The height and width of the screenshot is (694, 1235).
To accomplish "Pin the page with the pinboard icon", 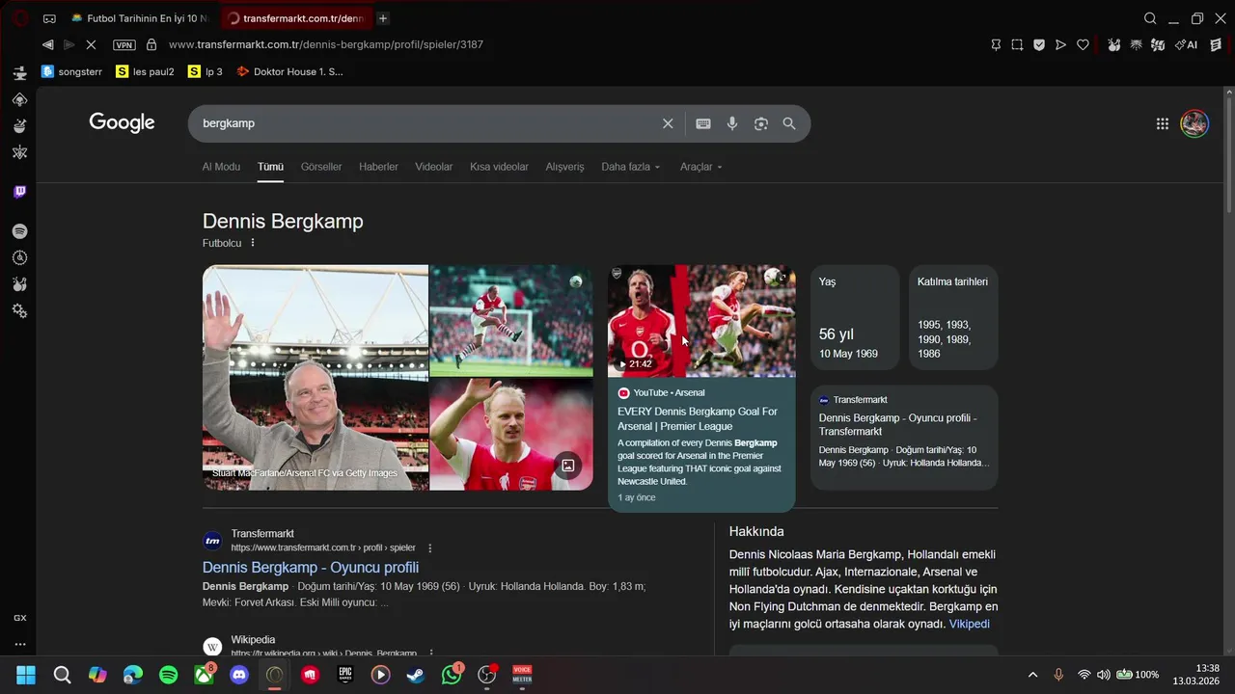I will [996, 44].
